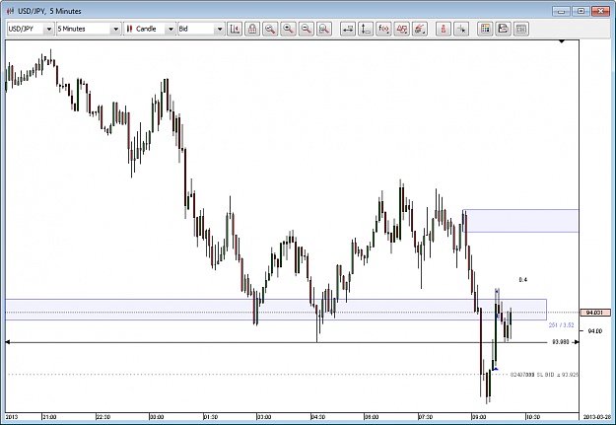This screenshot has width=616, height=425.
Task: Click the horizontal time range arrows icon
Action: (x=348, y=29)
